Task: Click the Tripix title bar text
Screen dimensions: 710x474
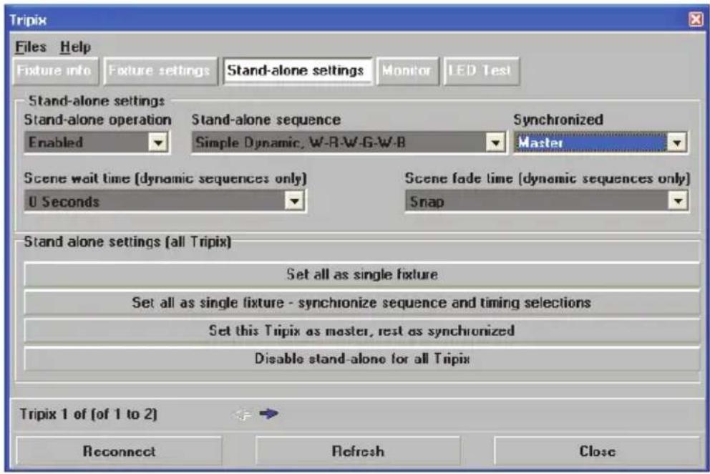Action: pyautogui.click(x=28, y=20)
